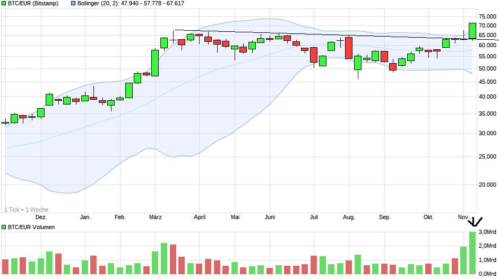This screenshot has width=499, height=279.
Task: Click the blue Bollinger legend swatch
Action: click(73, 4)
